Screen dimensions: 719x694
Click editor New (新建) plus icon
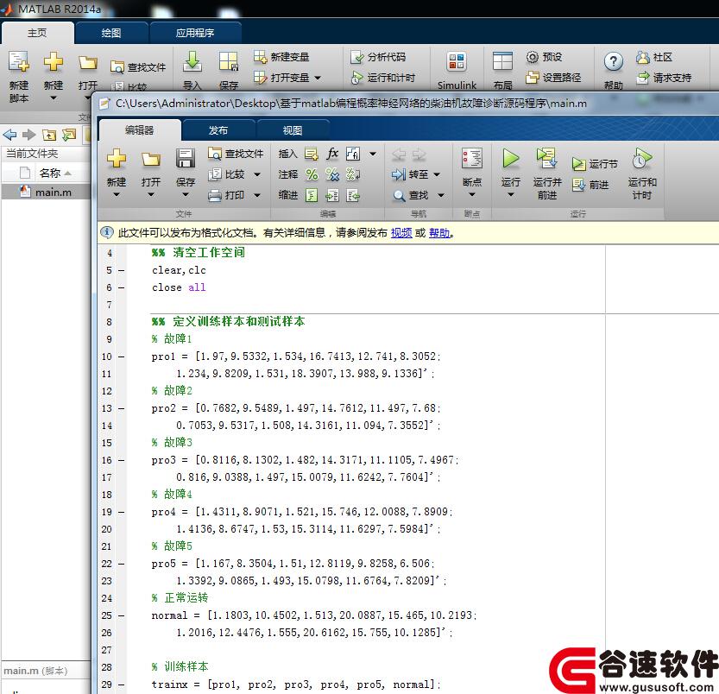[x=117, y=159]
